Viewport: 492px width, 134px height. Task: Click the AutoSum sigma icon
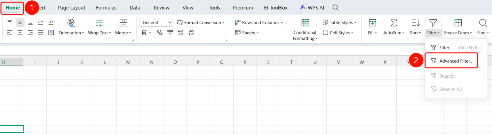point(394,23)
